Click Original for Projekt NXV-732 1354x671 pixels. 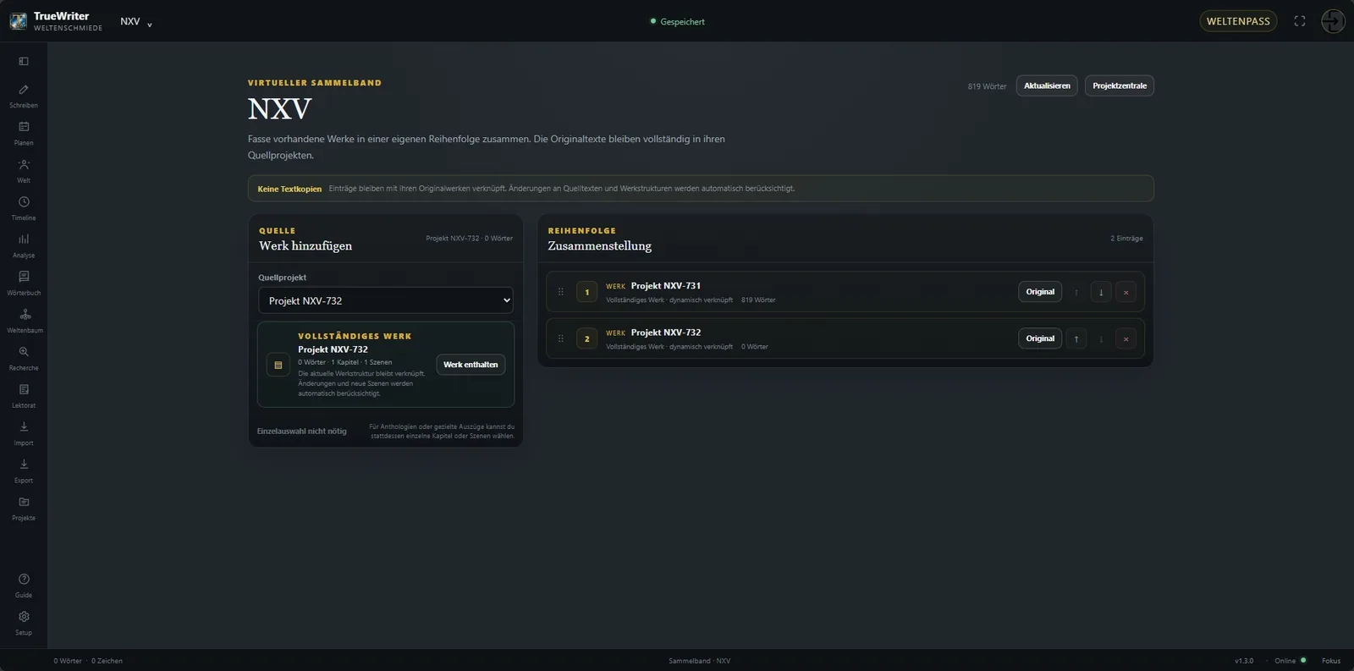click(1040, 338)
